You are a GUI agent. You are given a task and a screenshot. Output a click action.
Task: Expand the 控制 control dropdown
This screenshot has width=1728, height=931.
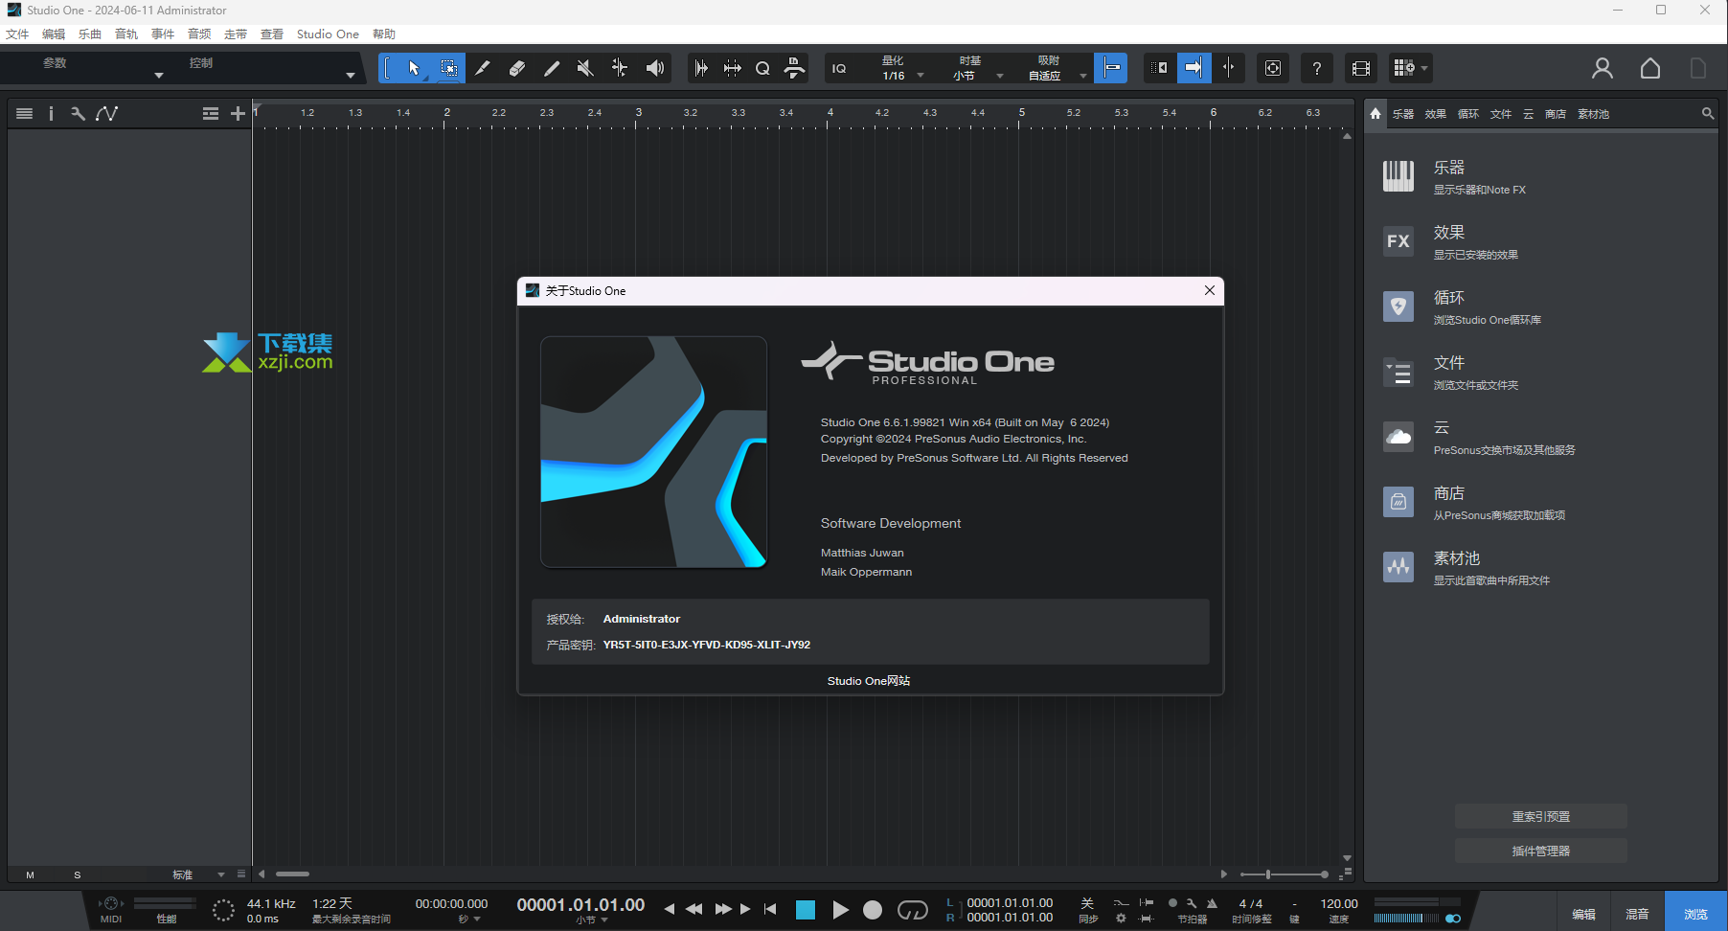(x=351, y=75)
